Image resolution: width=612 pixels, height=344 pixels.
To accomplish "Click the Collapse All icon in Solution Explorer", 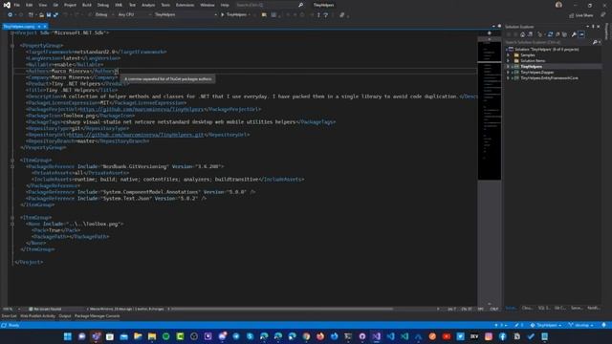I will tap(557, 34).
